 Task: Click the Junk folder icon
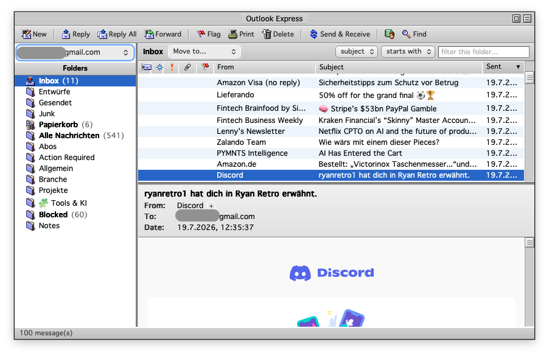[x=30, y=113]
